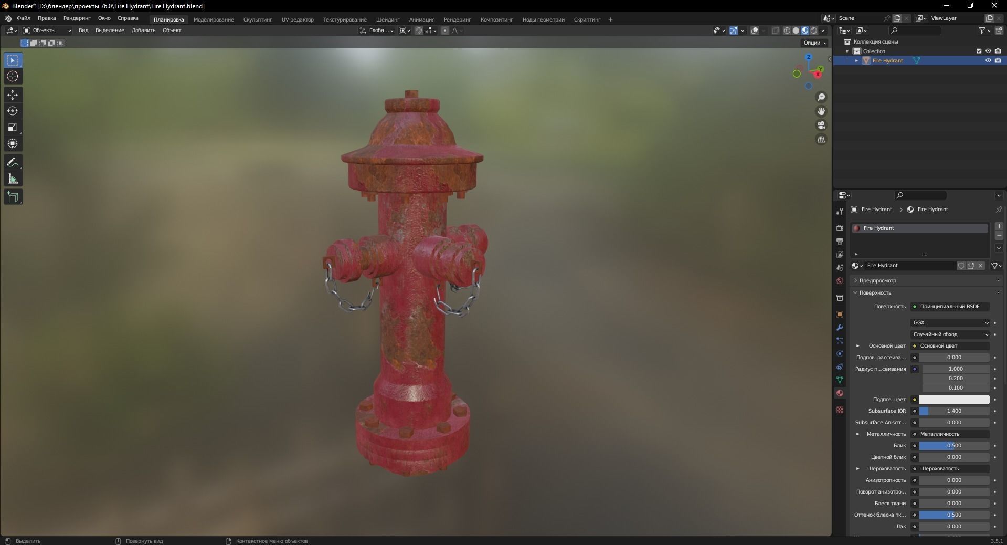Hide Collection in viewport via eye icon
This screenshot has width=1007, height=545.
(x=988, y=51)
